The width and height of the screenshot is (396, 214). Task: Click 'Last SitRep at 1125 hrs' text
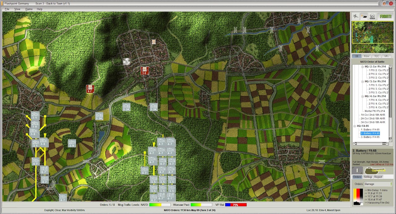382,164
